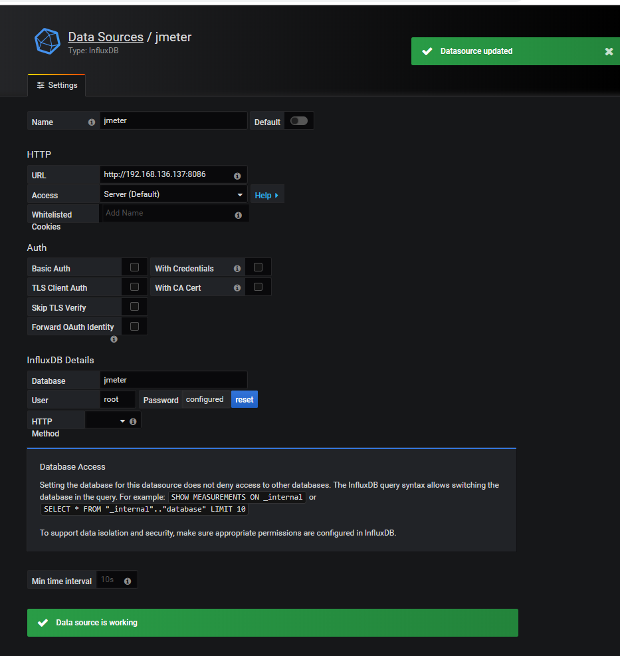Click the 'InfluxDB Details' section heading

point(60,360)
